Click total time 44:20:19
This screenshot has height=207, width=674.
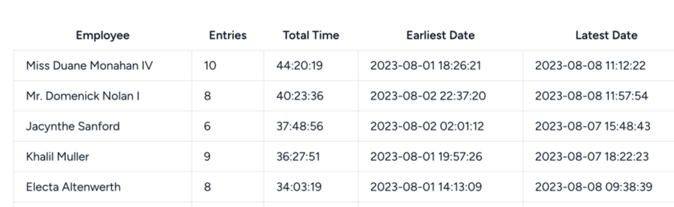pyautogui.click(x=300, y=65)
